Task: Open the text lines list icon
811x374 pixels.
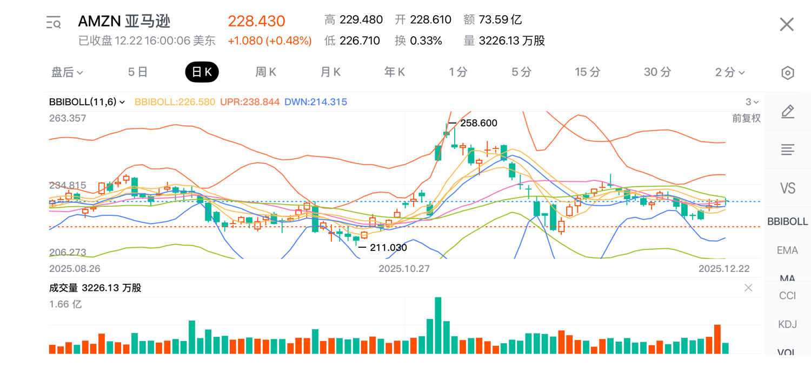Action: pos(788,150)
